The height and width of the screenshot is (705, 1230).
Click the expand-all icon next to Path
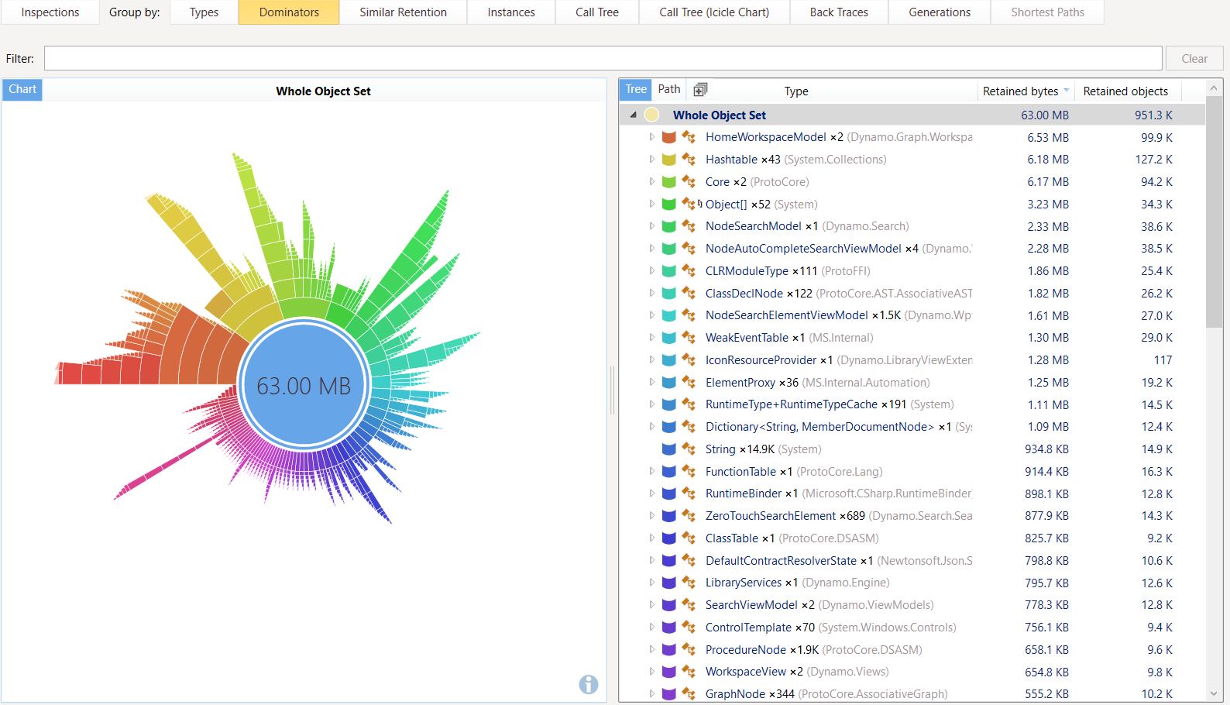700,90
